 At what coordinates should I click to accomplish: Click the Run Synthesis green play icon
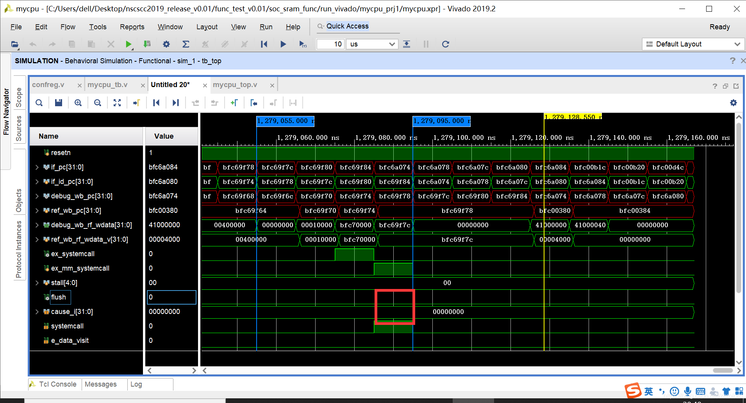coord(128,44)
